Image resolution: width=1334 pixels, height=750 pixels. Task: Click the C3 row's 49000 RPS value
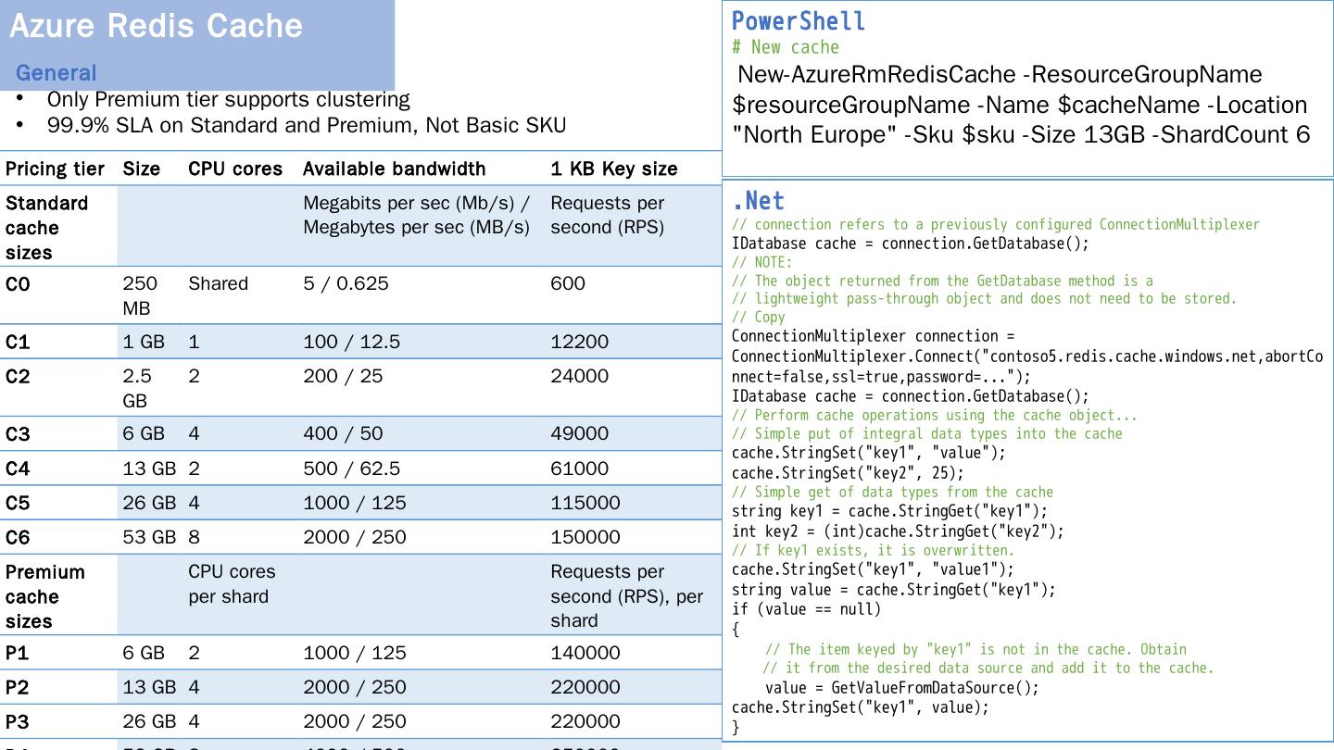pyautogui.click(x=579, y=433)
